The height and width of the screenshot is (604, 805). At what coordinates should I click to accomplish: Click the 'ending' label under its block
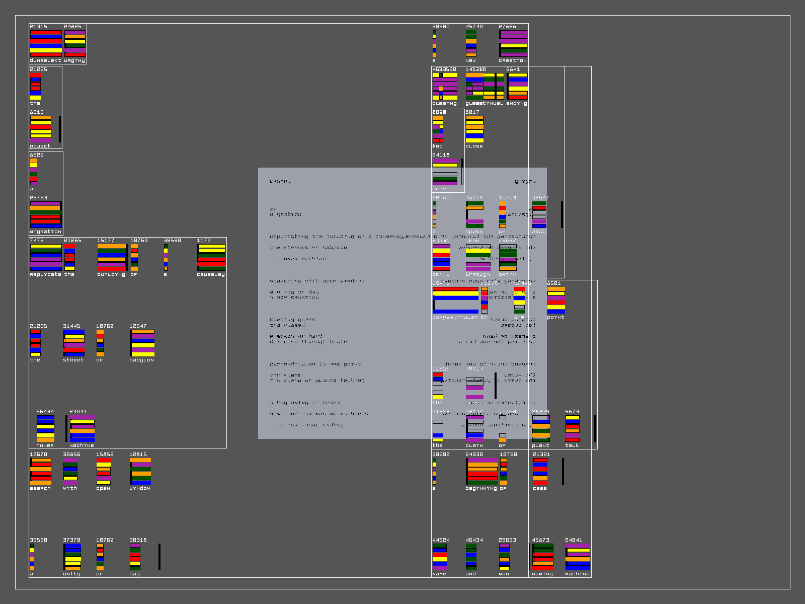pyautogui.click(x=517, y=103)
